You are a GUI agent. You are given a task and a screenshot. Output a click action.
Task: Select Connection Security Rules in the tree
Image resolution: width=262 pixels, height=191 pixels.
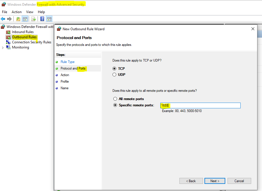(x=32, y=42)
